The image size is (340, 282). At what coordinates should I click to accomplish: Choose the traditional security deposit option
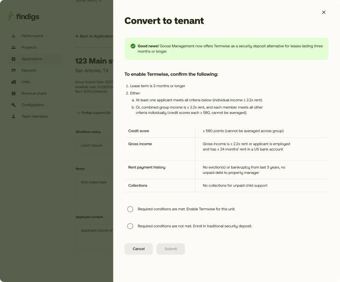click(130, 226)
